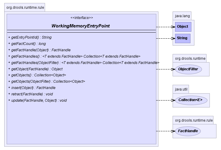The image size is (221, 150).
Task: Open the Collection<E> interface node
Action: click(x=188, y=100)
